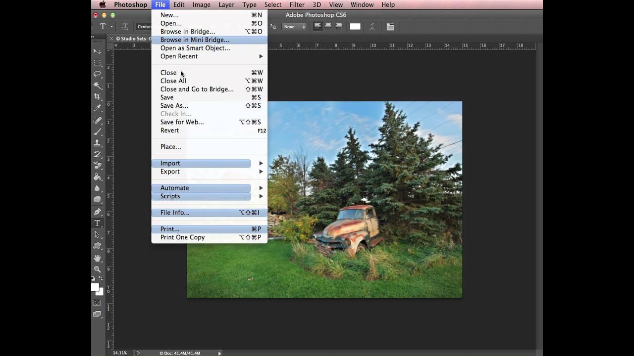Select the Zoom tool

point(97,269)
